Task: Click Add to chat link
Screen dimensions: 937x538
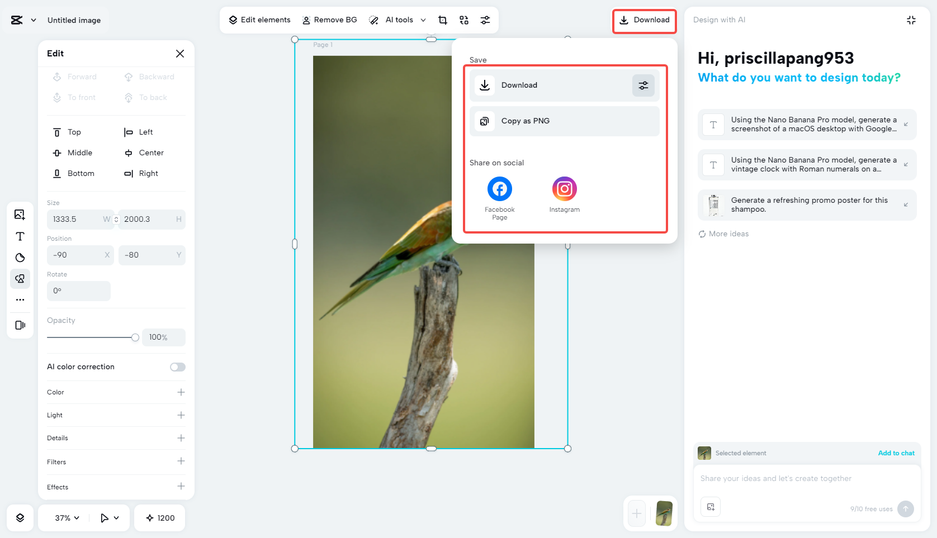Action: (896, 453)
